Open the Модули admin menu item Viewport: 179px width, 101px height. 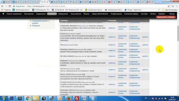(x=86, y=14)
